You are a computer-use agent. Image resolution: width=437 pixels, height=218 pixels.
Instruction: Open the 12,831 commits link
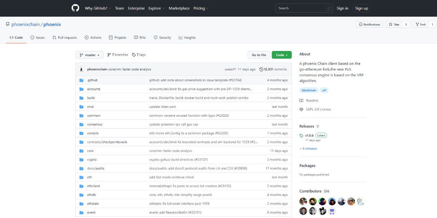point(273,69)
